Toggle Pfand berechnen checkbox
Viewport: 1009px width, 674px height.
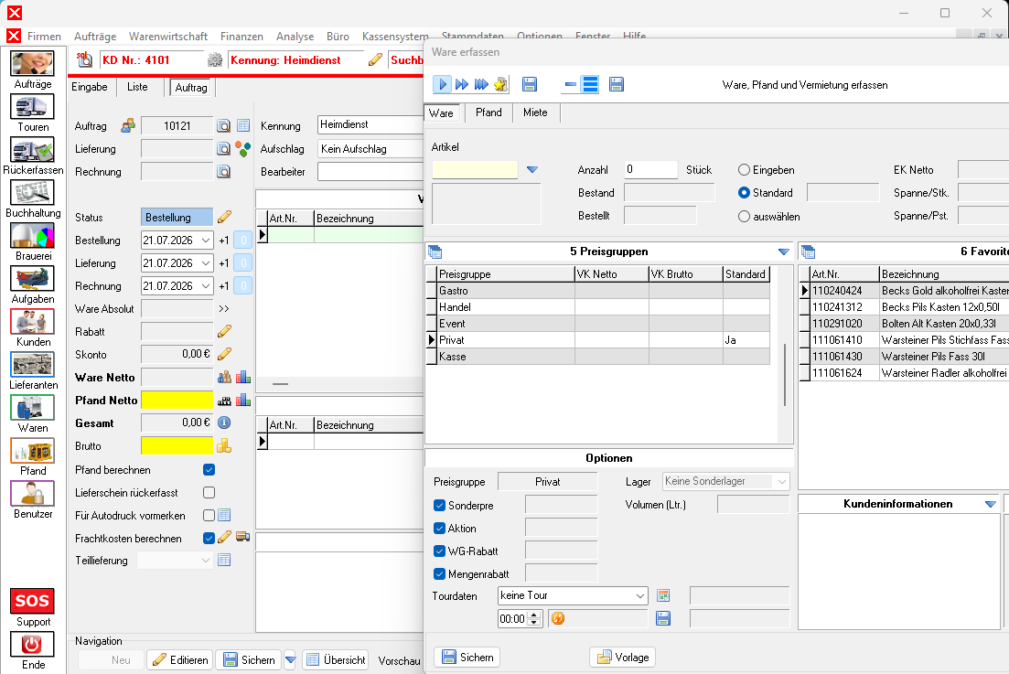209,470
